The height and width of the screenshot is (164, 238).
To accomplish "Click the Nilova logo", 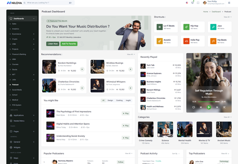I will pos(14,3).
